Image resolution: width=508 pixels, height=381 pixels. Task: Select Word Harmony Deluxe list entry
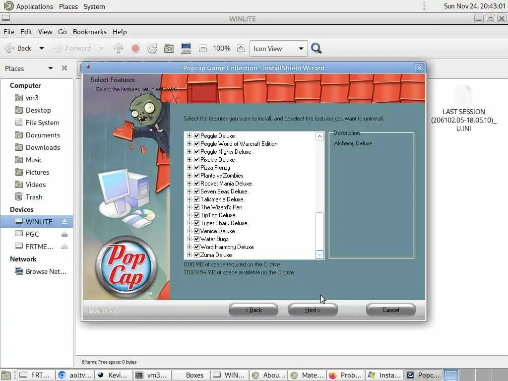[227, 247]
